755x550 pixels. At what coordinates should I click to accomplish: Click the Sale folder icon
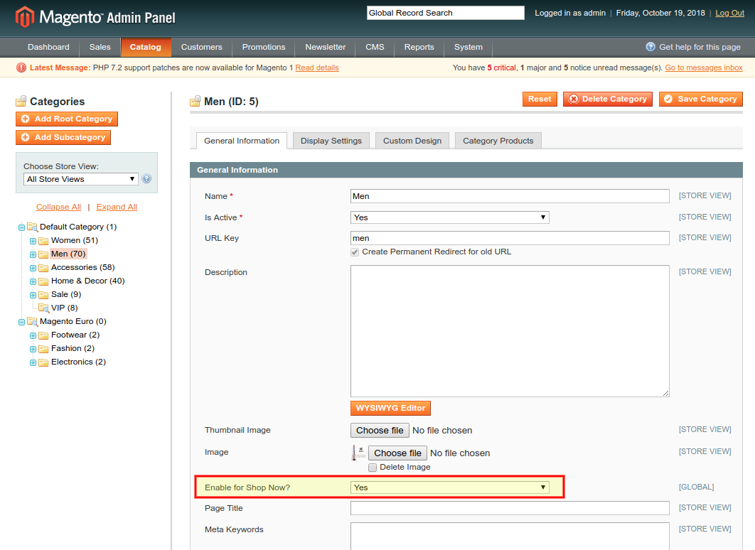pos(43,294)
